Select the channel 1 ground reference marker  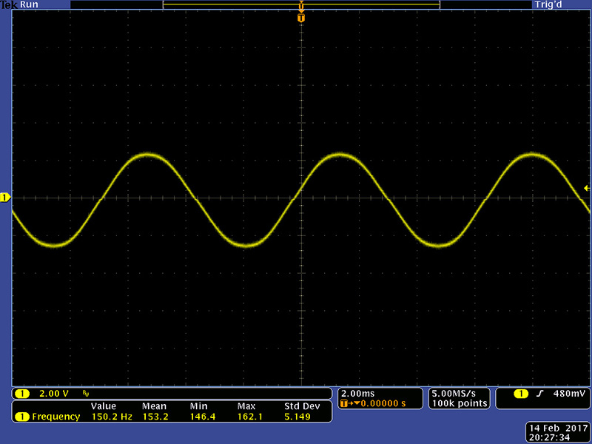pos(5,198)
